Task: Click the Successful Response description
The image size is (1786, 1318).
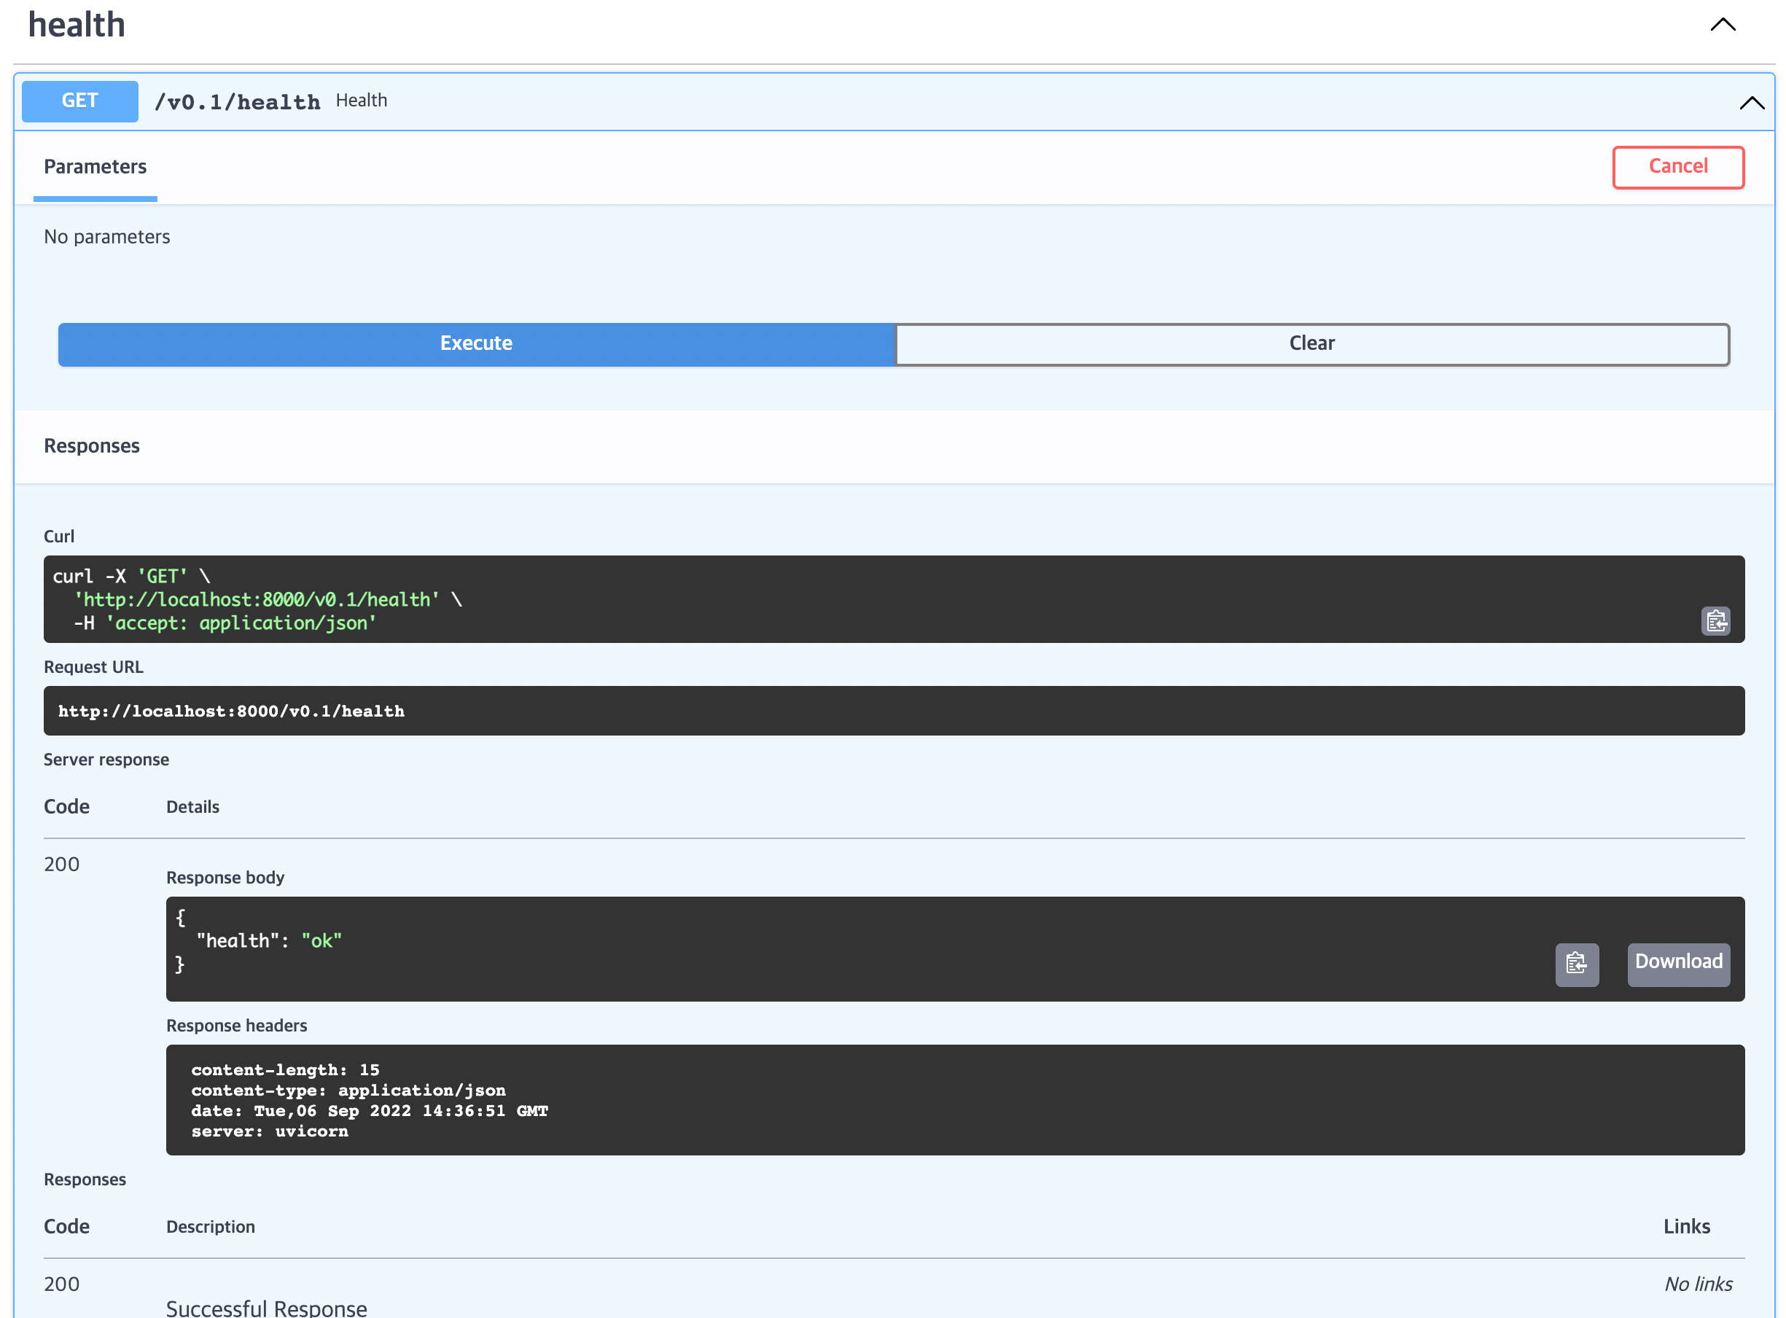Action: (266, 1307)
